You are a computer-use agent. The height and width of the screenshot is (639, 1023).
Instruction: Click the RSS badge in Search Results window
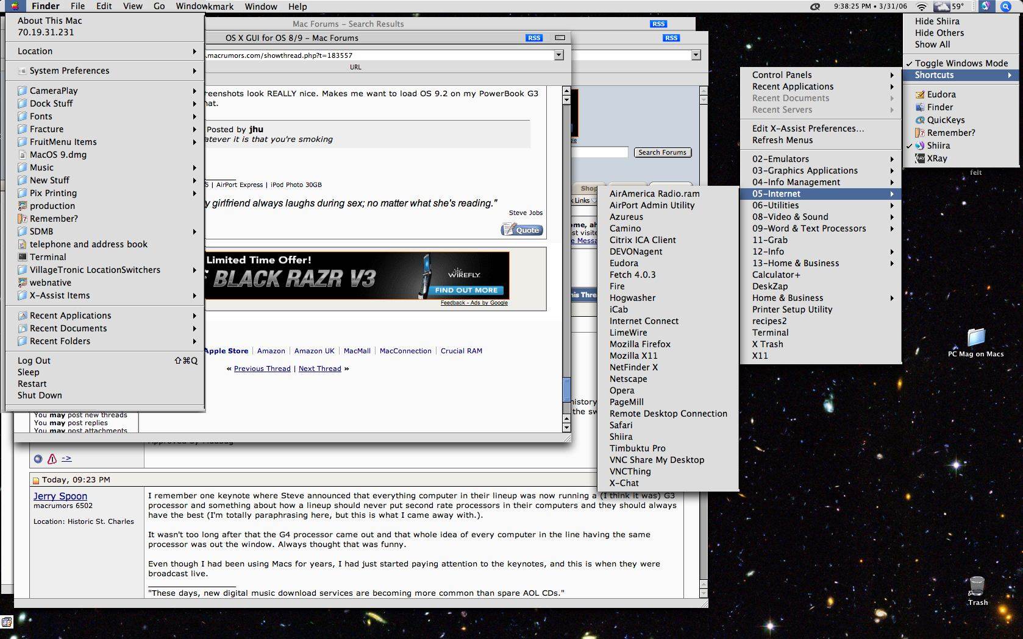click(658, 24)
